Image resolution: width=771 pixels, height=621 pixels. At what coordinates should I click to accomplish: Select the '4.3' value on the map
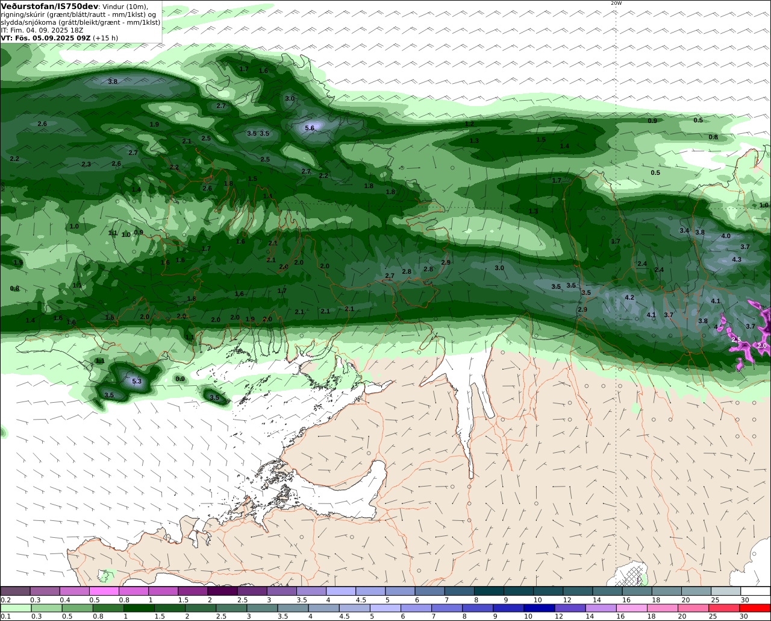click(x=737, y=259)
